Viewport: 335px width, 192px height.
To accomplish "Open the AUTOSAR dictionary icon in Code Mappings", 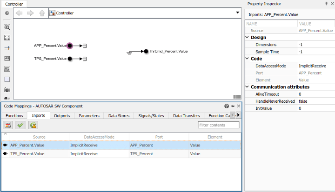I will 8,125.
